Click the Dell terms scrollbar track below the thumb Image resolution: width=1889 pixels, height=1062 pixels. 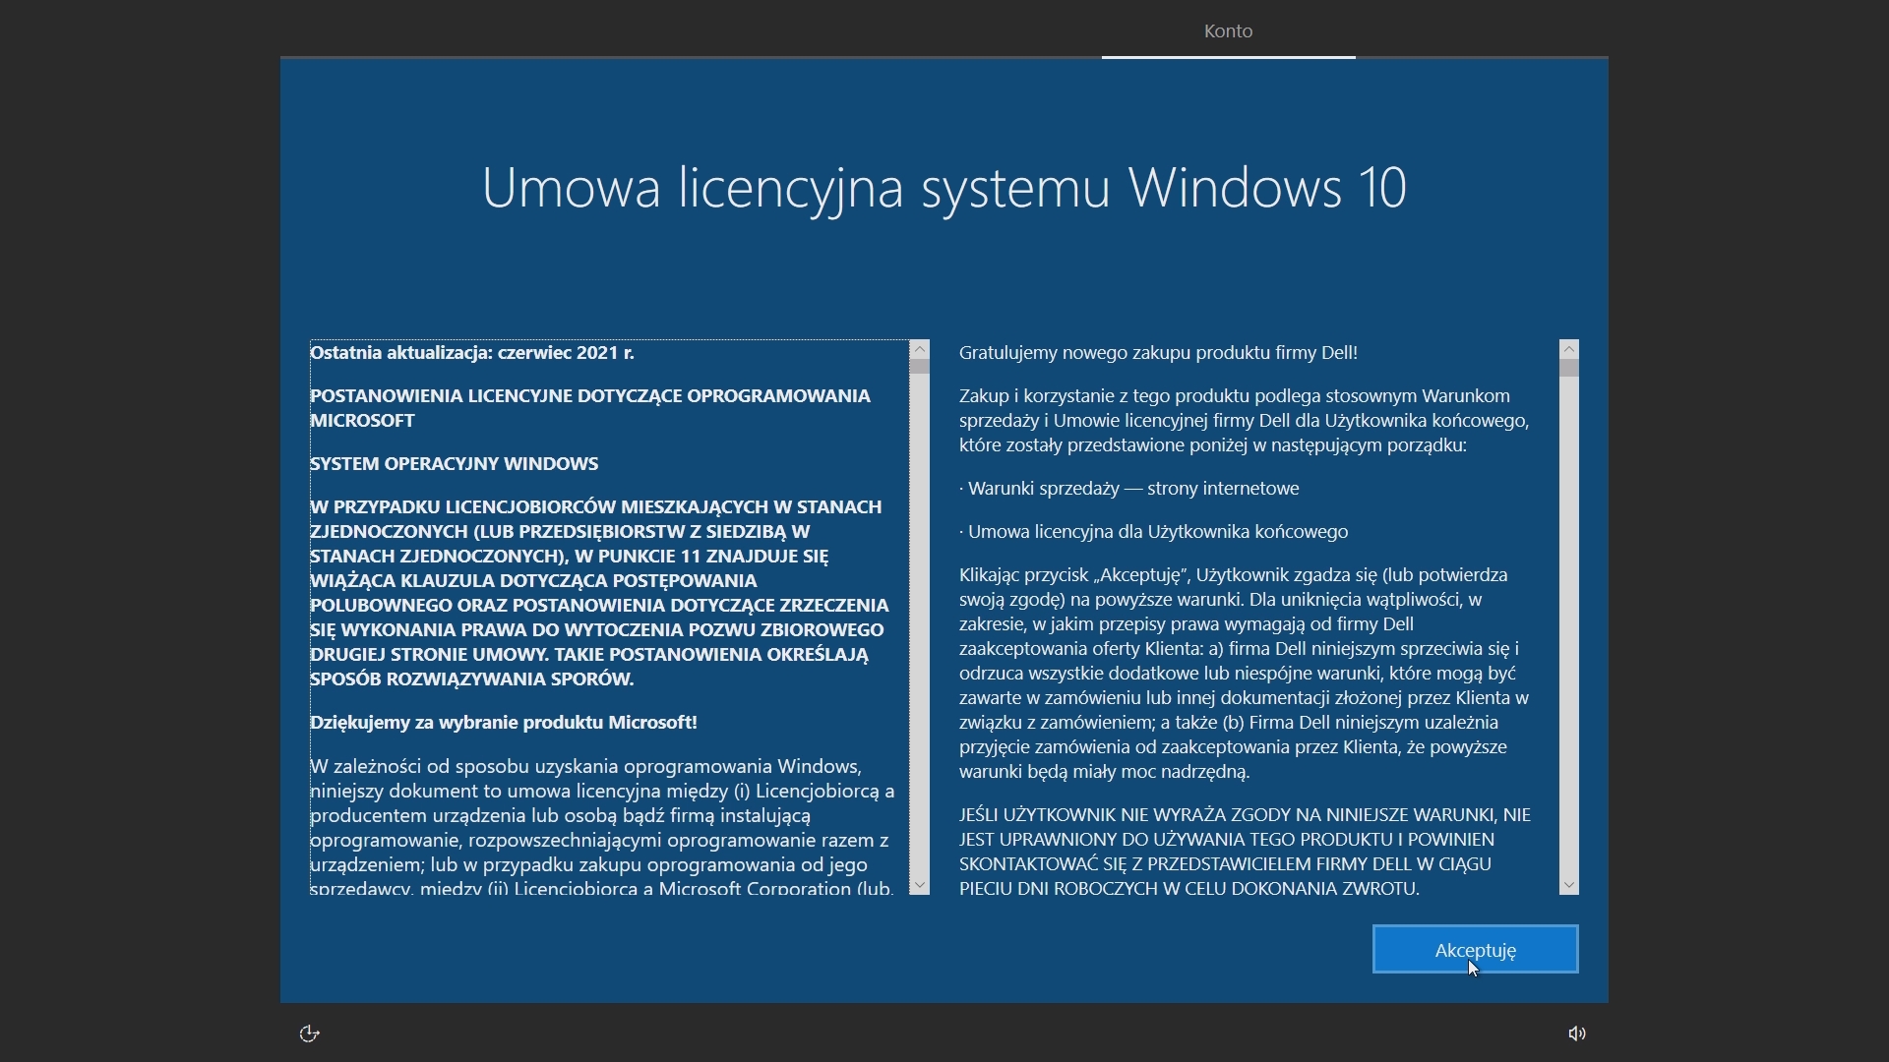coord(1569,626)
